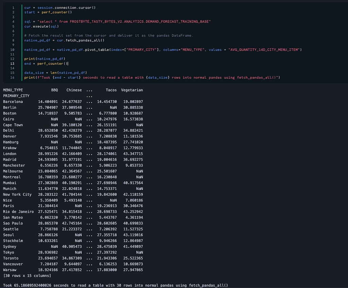This screenshot has width=348, height=288.
Task: Click the '# Fetch the result set' comment
Action: (x=109, y=35)
